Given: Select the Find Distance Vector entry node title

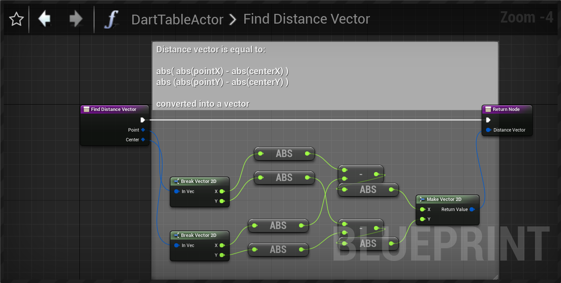Looking at the screenshot, I should pos(114,109).
